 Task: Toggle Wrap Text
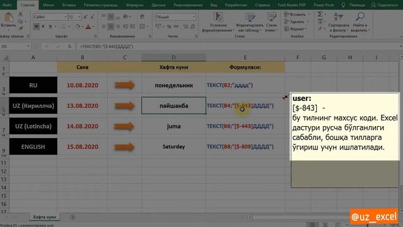click(x=142, y=17)
